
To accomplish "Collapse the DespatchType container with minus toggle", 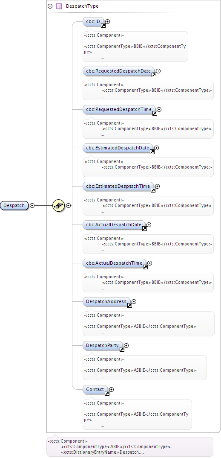I will tap(50, 6).
